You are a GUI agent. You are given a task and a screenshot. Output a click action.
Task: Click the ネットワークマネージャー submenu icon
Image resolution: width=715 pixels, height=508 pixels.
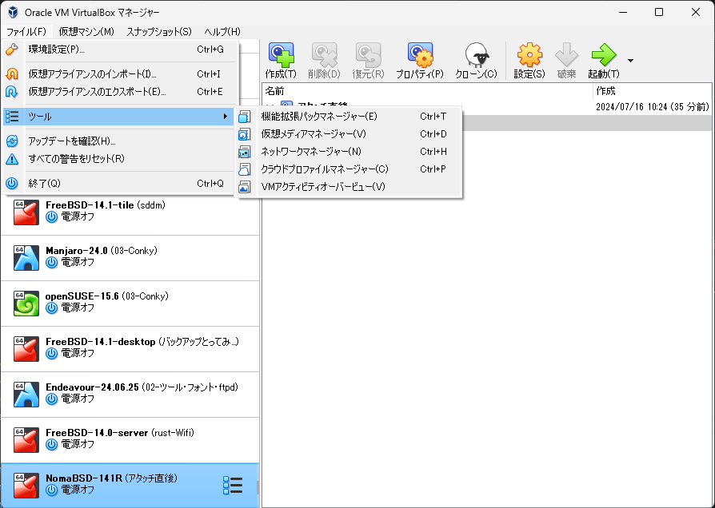[245, 152]
